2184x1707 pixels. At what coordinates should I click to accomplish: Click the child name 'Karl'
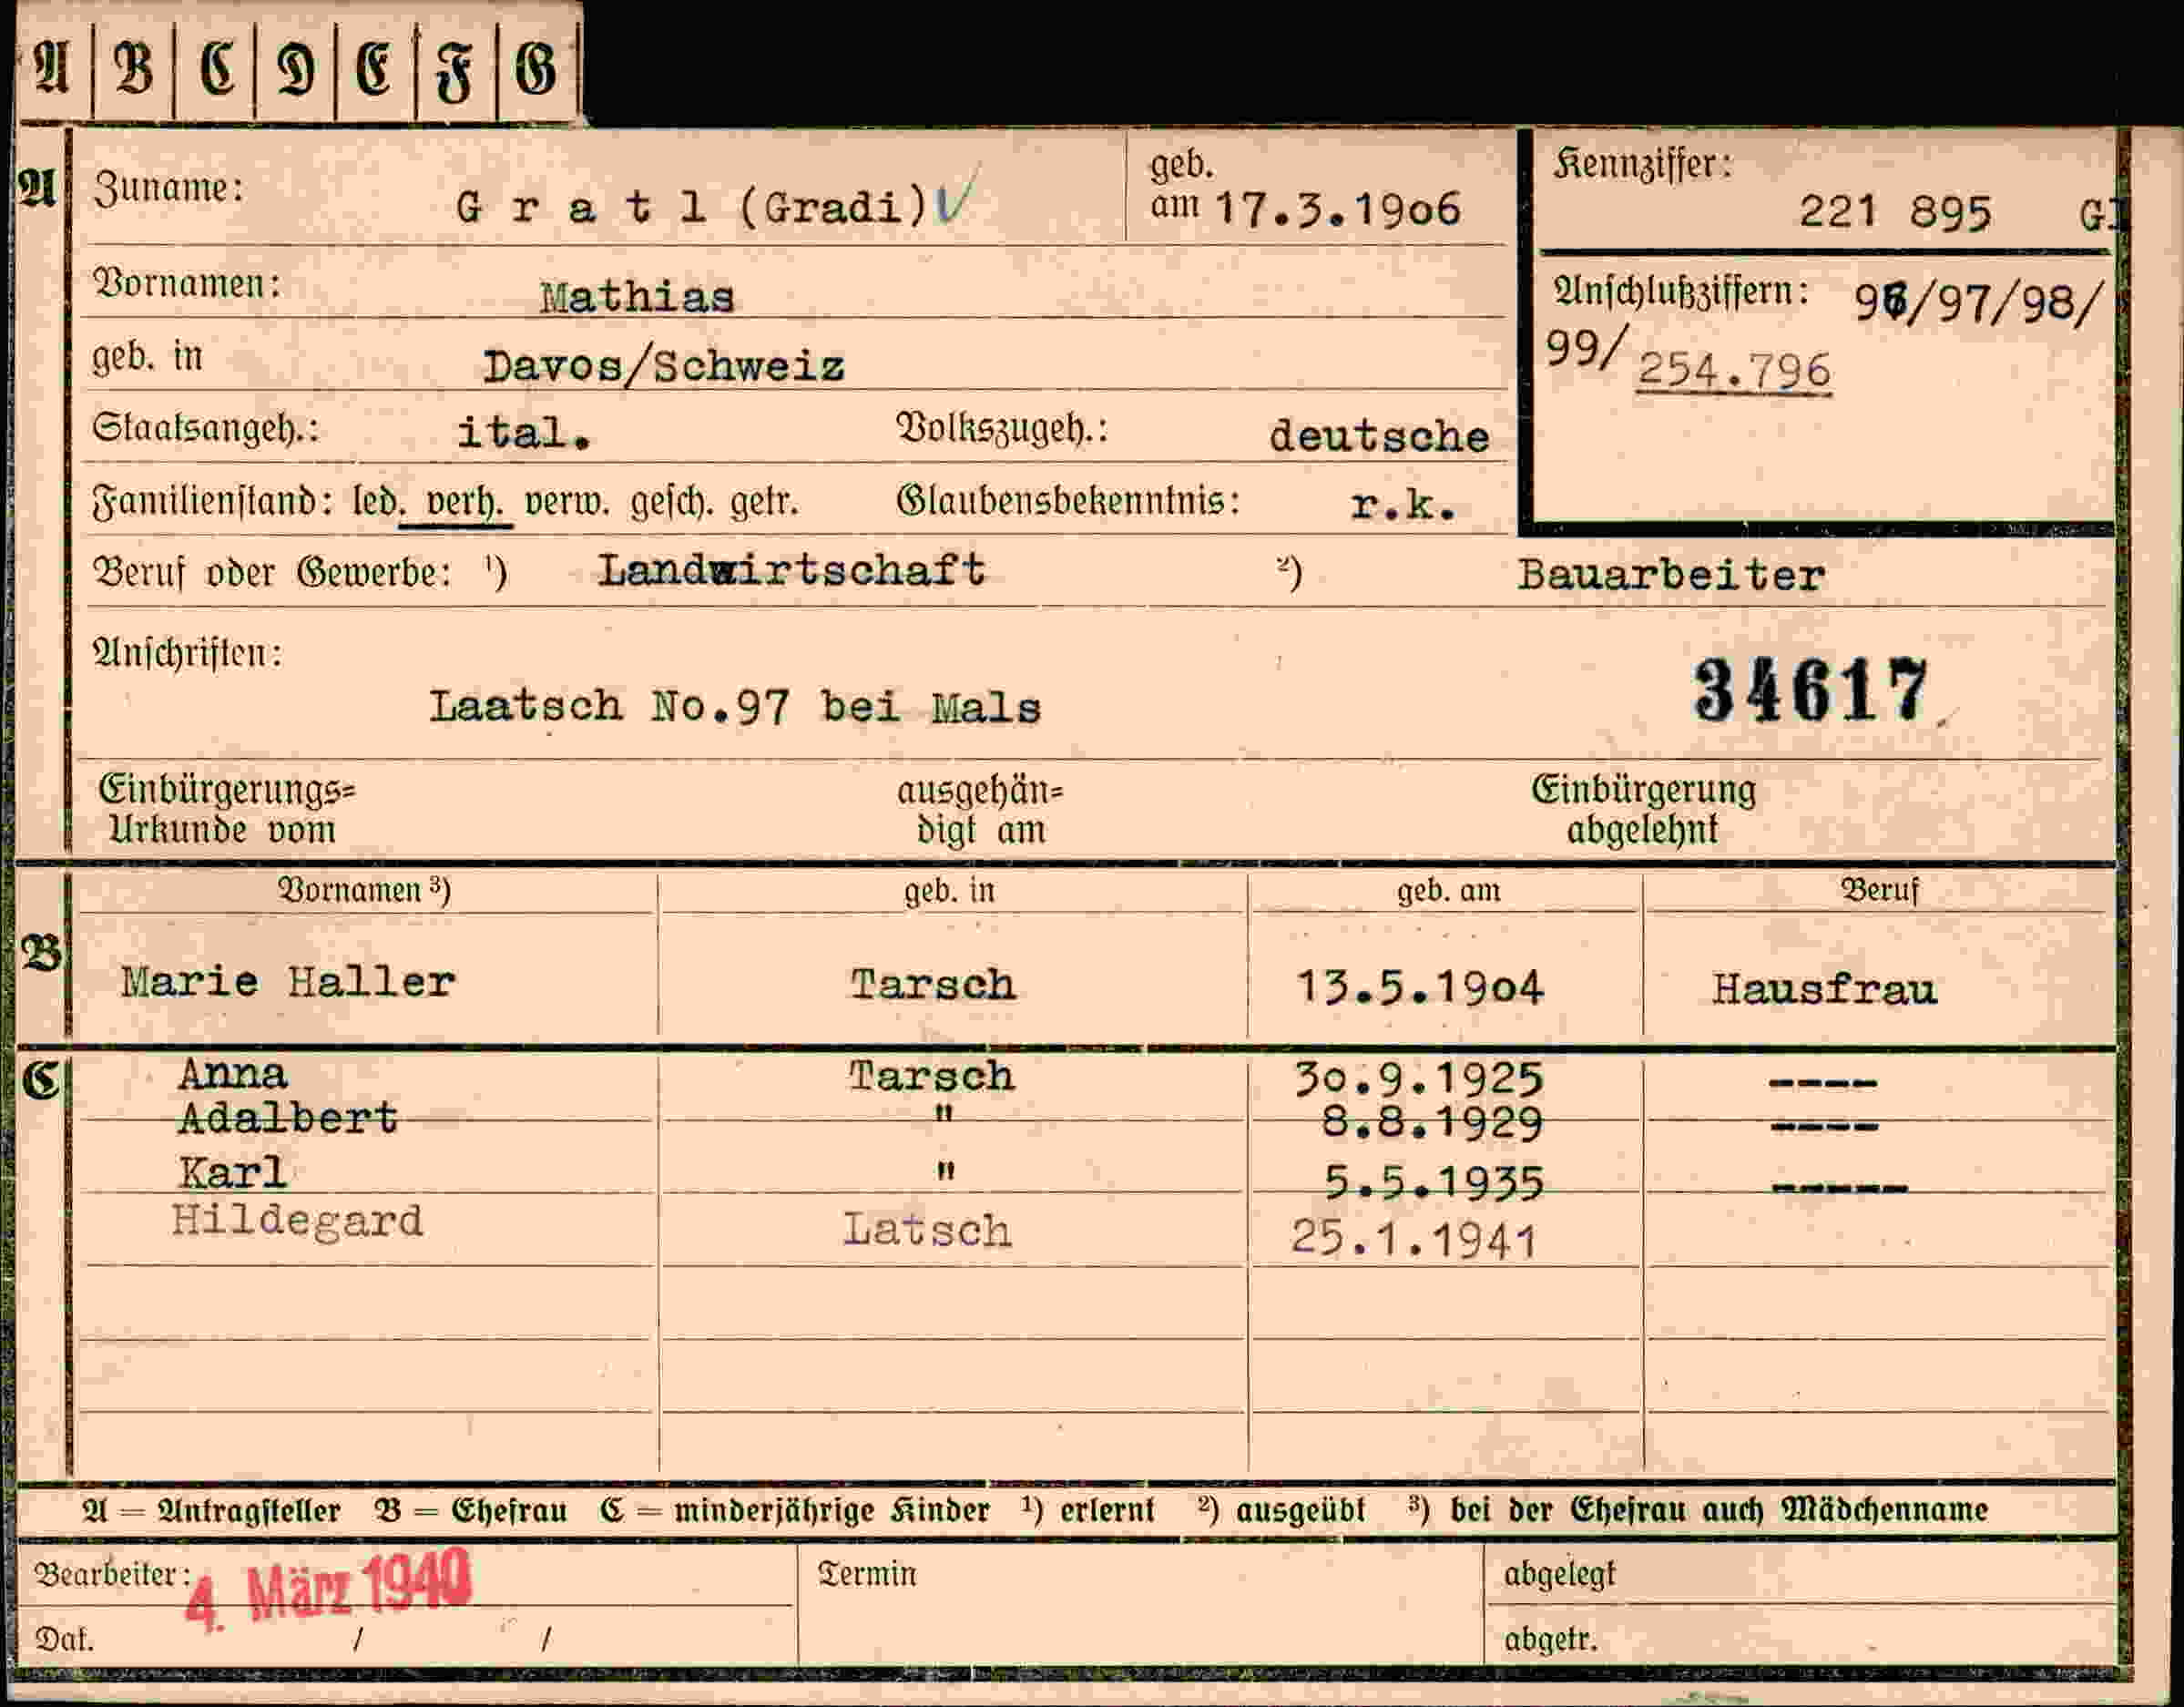pos(233,1172)
